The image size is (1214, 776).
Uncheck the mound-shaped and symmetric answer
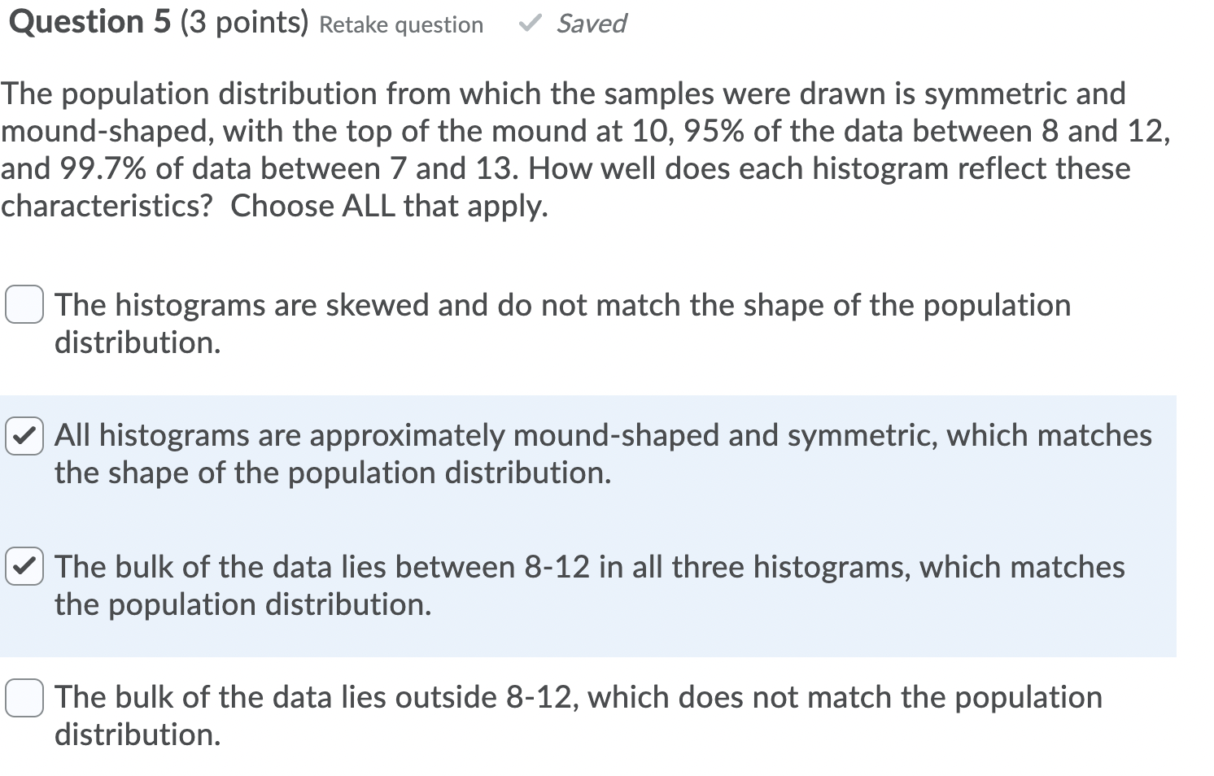click(x=25, y=436)
